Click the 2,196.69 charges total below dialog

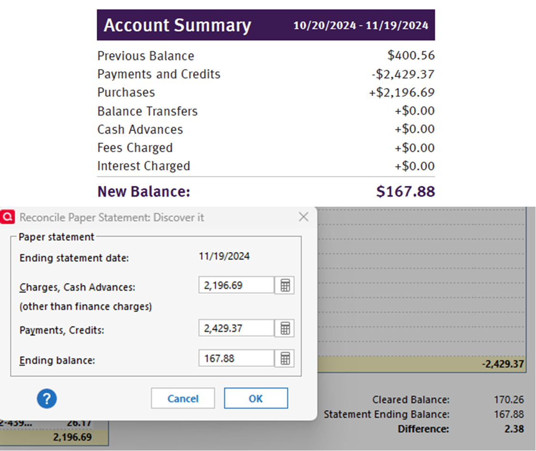click(x=72, y=437)
